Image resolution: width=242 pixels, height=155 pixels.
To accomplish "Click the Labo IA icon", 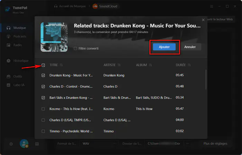I will coord(9,85).
